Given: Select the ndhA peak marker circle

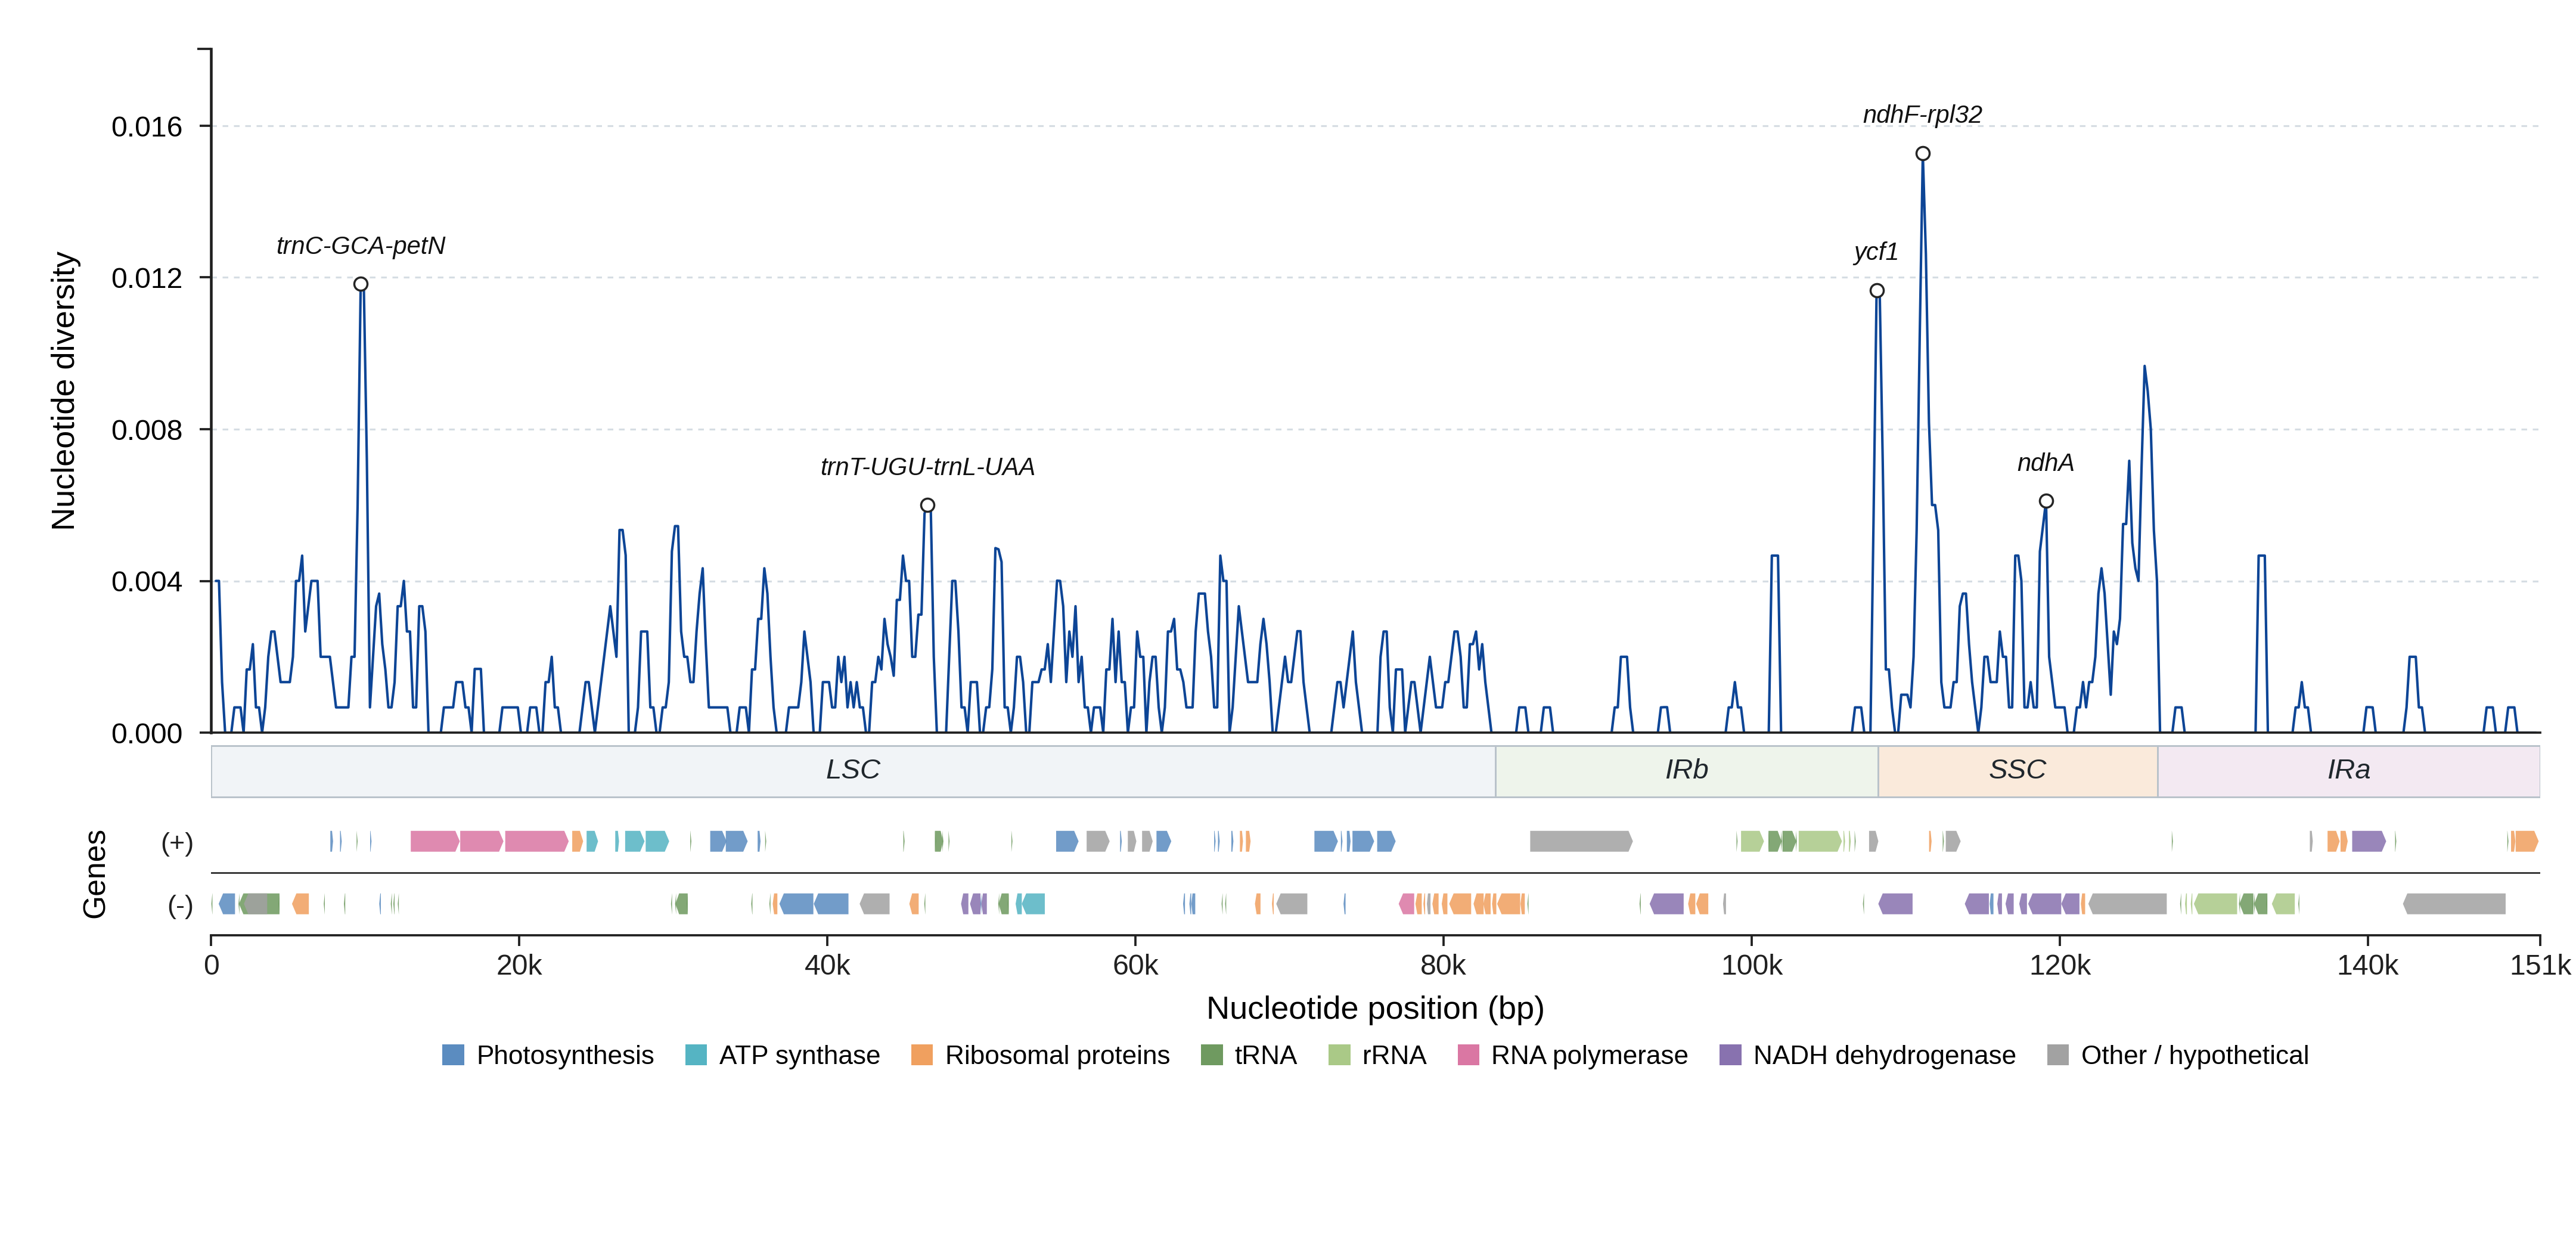Looking at the screenshot, I should pos(2046,502).
